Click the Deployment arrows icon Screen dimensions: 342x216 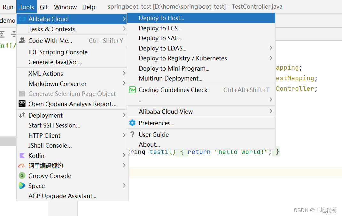[x=22, y=115]
